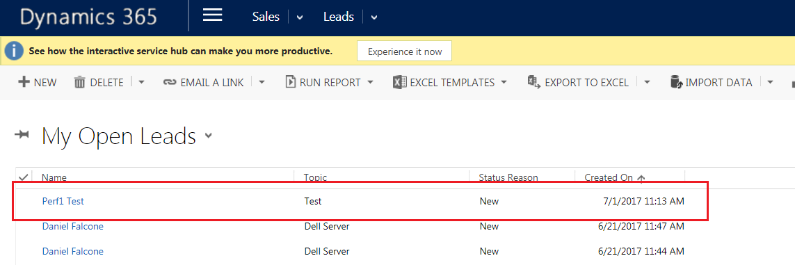Expand the dropdown arrow beside IMPORT DATA
Image resolution: width=795 pixels, height=265 pixels.
click(770, 82)
